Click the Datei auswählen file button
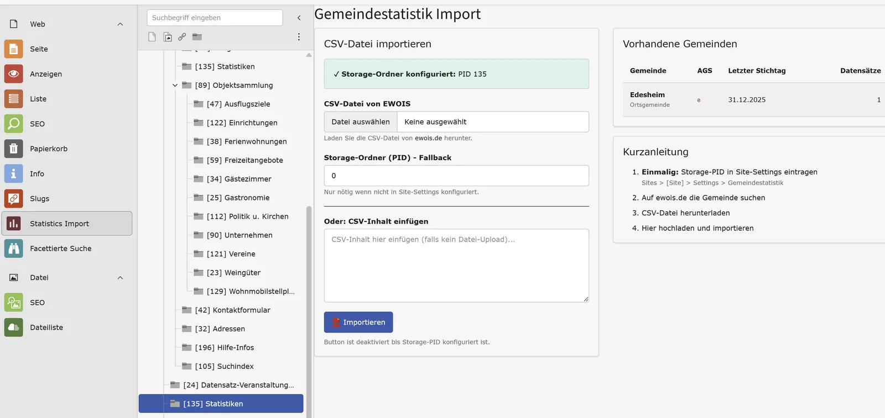This screenshot has width=885, height=418. tap(361, 122)
